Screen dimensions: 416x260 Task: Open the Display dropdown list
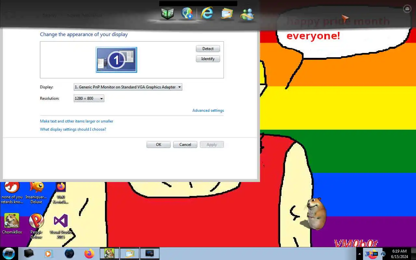128,87
